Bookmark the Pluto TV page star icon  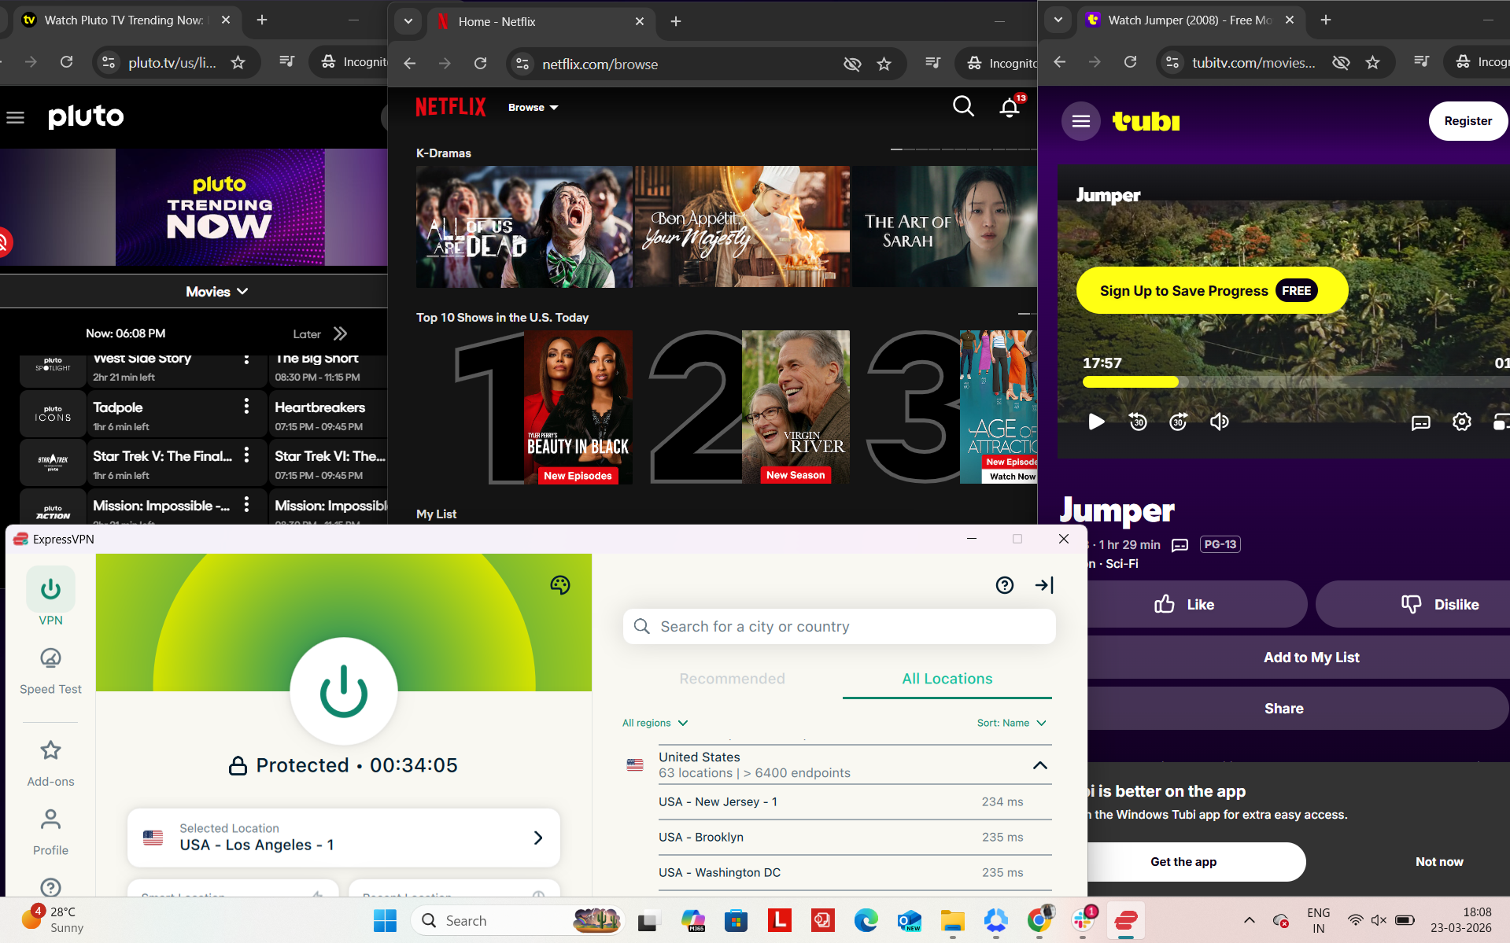(x=238, y=62)
